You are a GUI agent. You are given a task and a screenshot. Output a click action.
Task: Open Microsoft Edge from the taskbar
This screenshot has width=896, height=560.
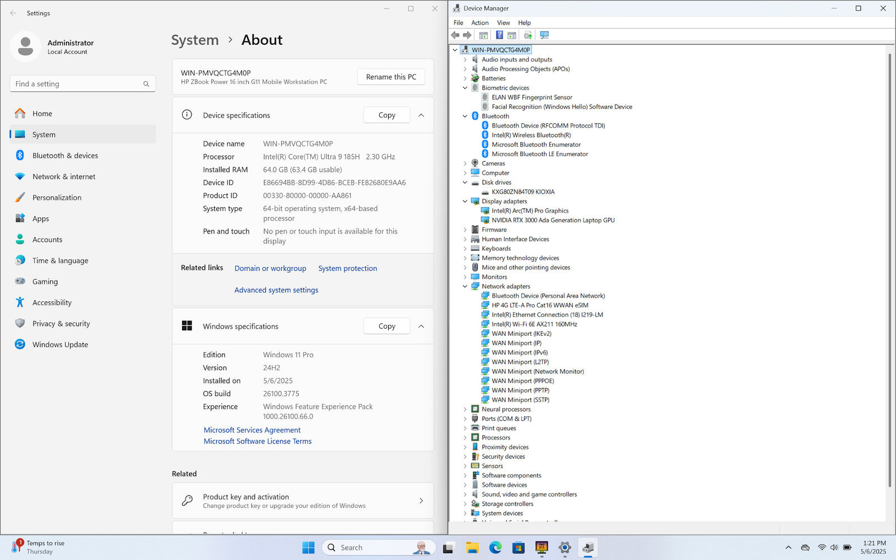496,548
